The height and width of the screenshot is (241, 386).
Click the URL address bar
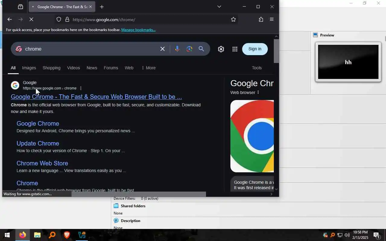(x=146, y=20)
